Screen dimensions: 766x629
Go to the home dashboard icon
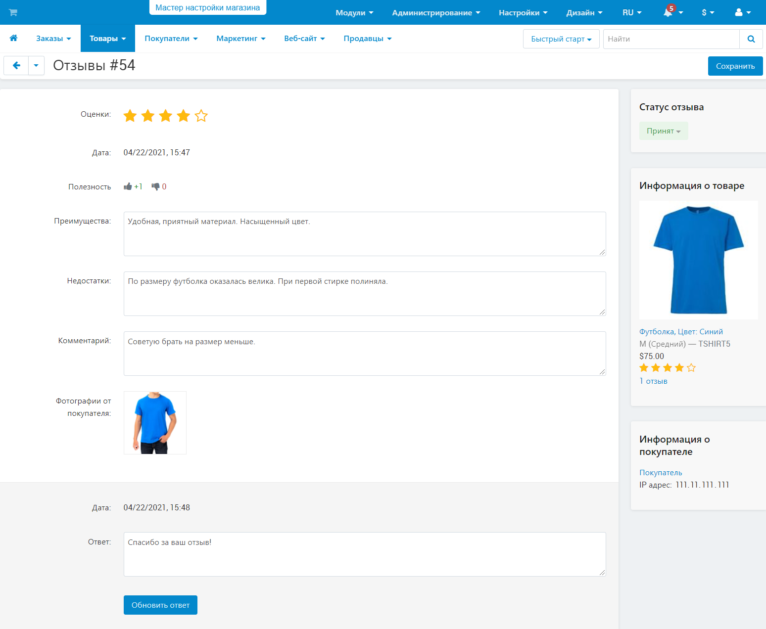coord(13,38)
